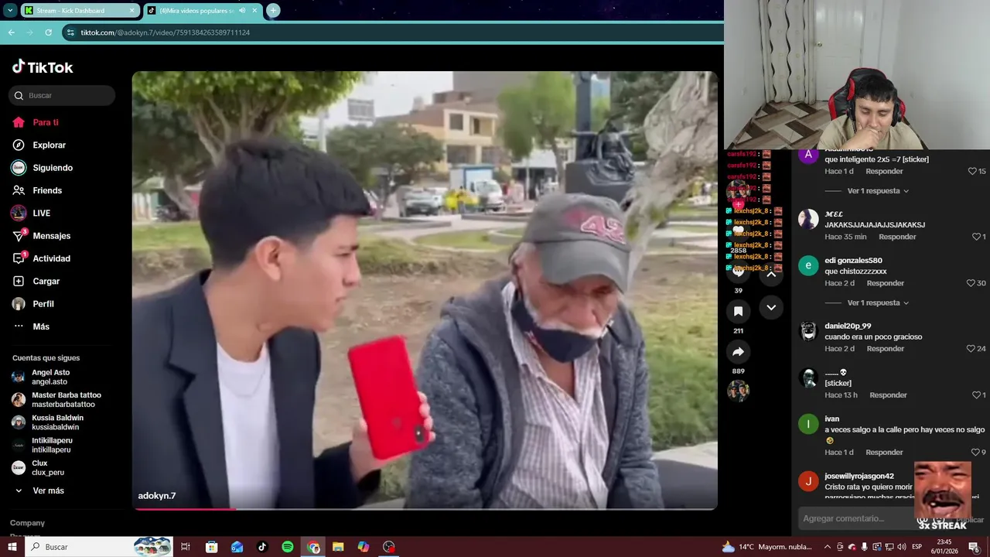990x557 pixels.
Task: Show hidden system tray icons
Action: 828,547
